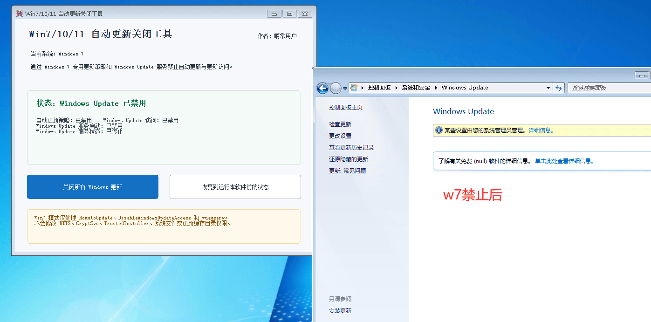Click the tool's title bar app icon
Image resolution: width=651 pixels, height=322 pixels.
pos(19,14)
